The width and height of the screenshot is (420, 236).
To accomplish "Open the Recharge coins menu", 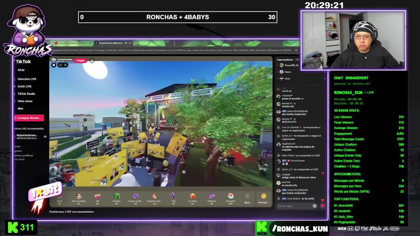I will [263, 198].
